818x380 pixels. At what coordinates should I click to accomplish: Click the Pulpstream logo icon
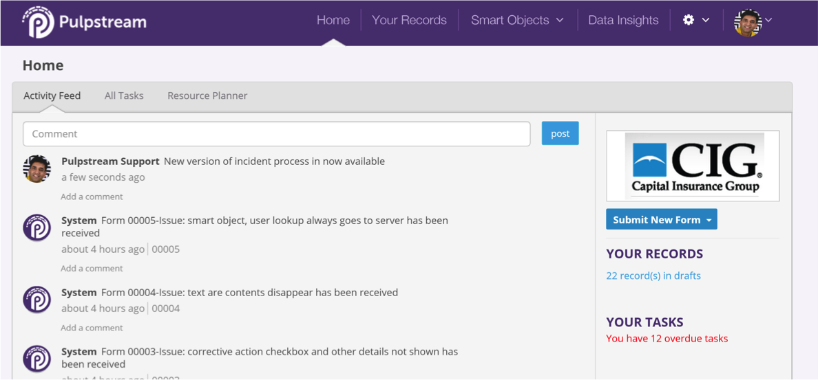[x=38, y=22]
